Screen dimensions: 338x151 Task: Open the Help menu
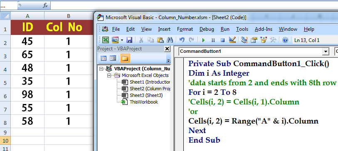click(309, 29)
